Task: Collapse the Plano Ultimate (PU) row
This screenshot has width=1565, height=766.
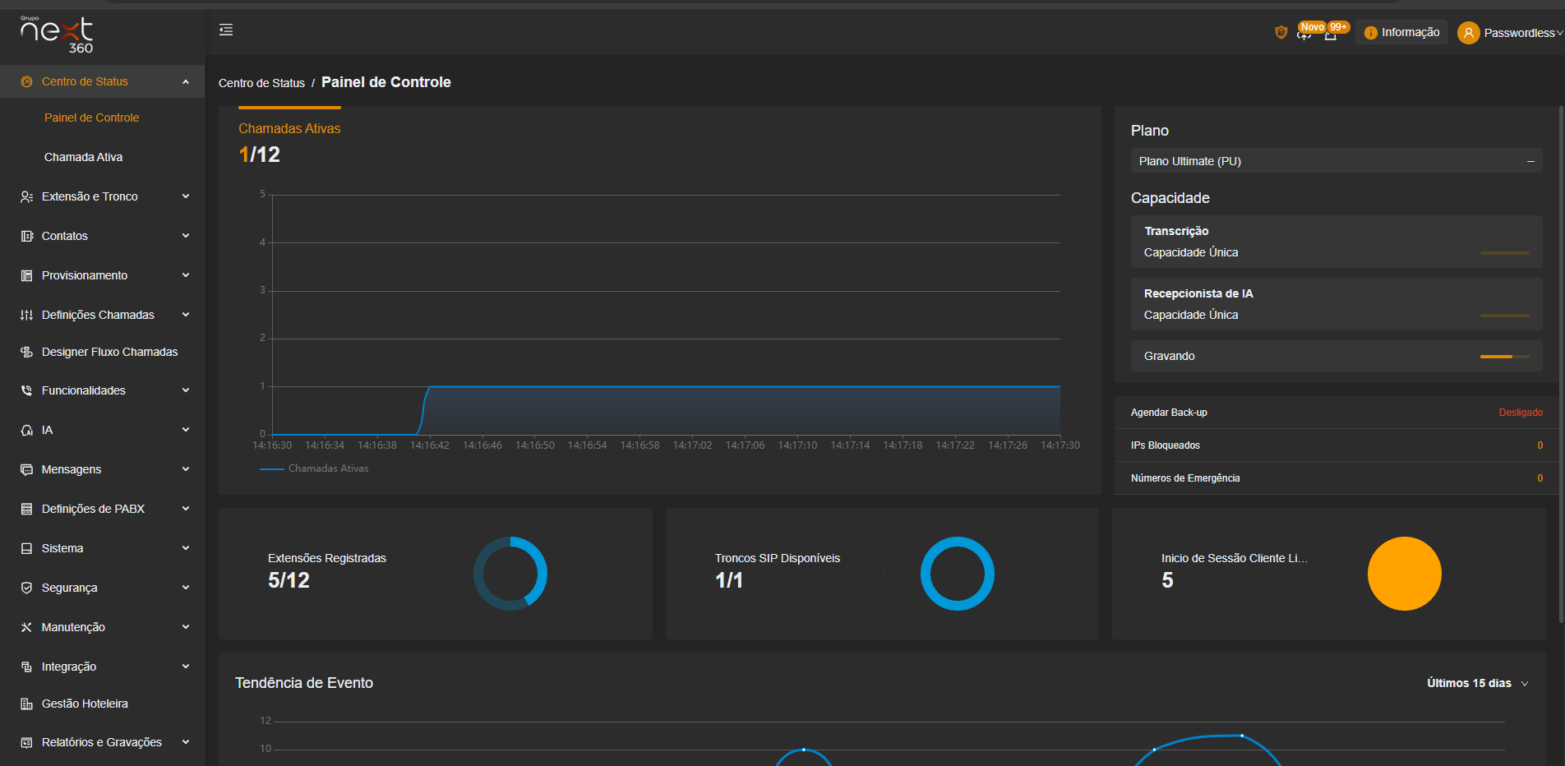Action: coord(1530,161)
